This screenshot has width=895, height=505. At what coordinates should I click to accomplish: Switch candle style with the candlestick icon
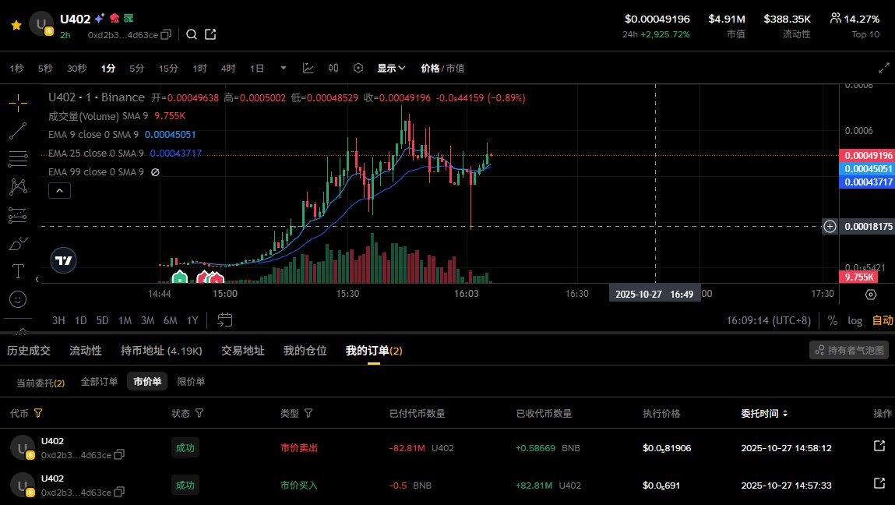pyautogui.click(x=333, y=68)
